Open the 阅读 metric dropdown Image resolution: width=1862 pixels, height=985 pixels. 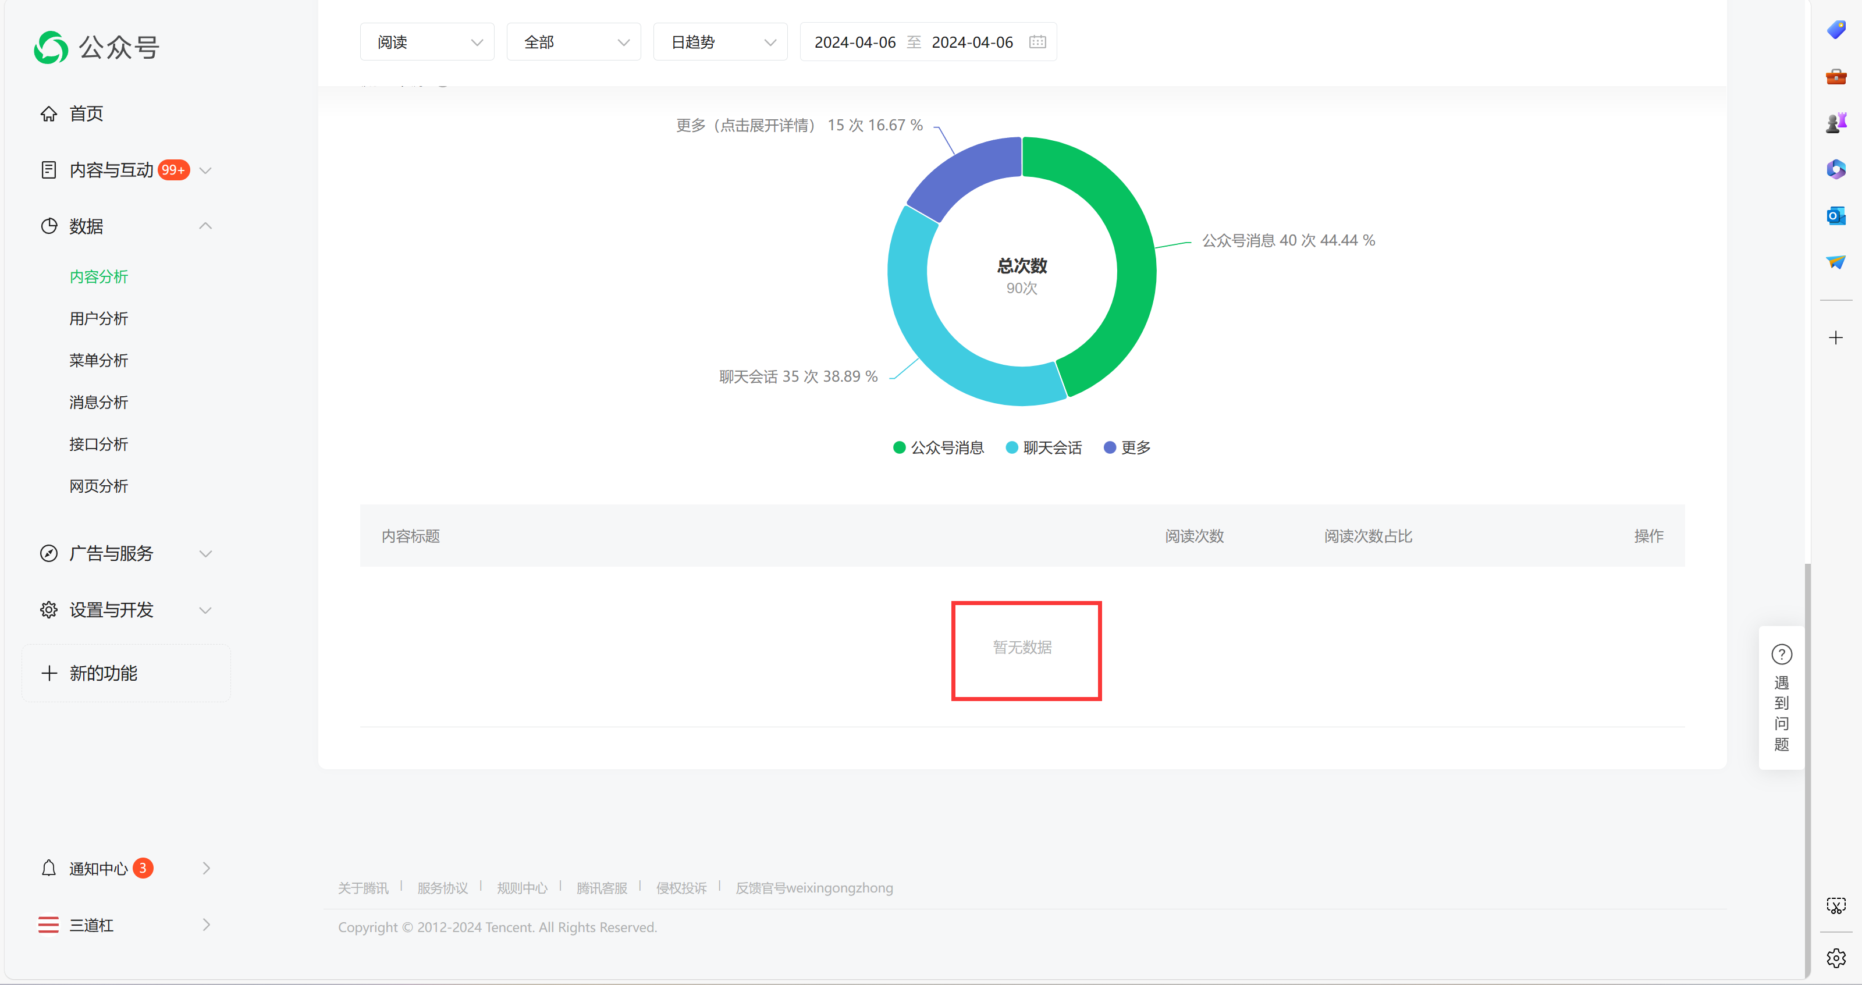tap(427, 42)
